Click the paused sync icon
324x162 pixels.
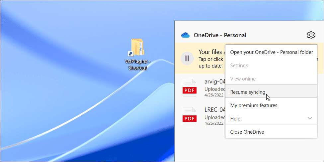coord(187,59)
